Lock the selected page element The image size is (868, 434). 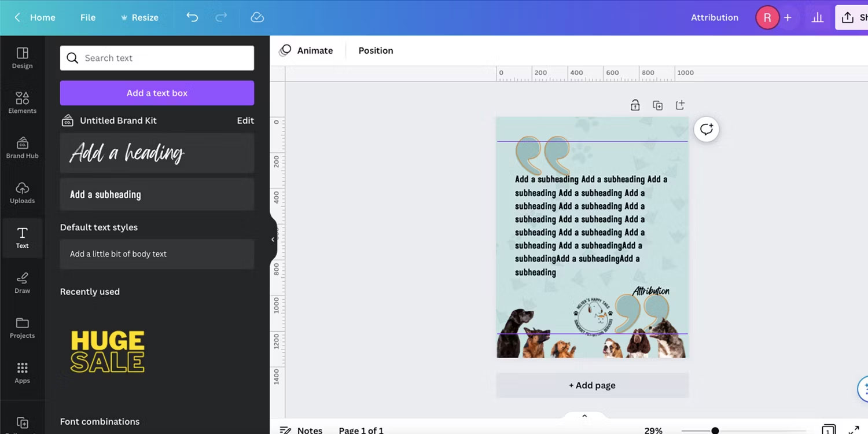pos(635,105)
